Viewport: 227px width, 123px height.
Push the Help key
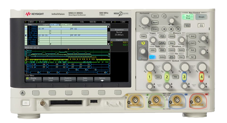tap(176, 77)
